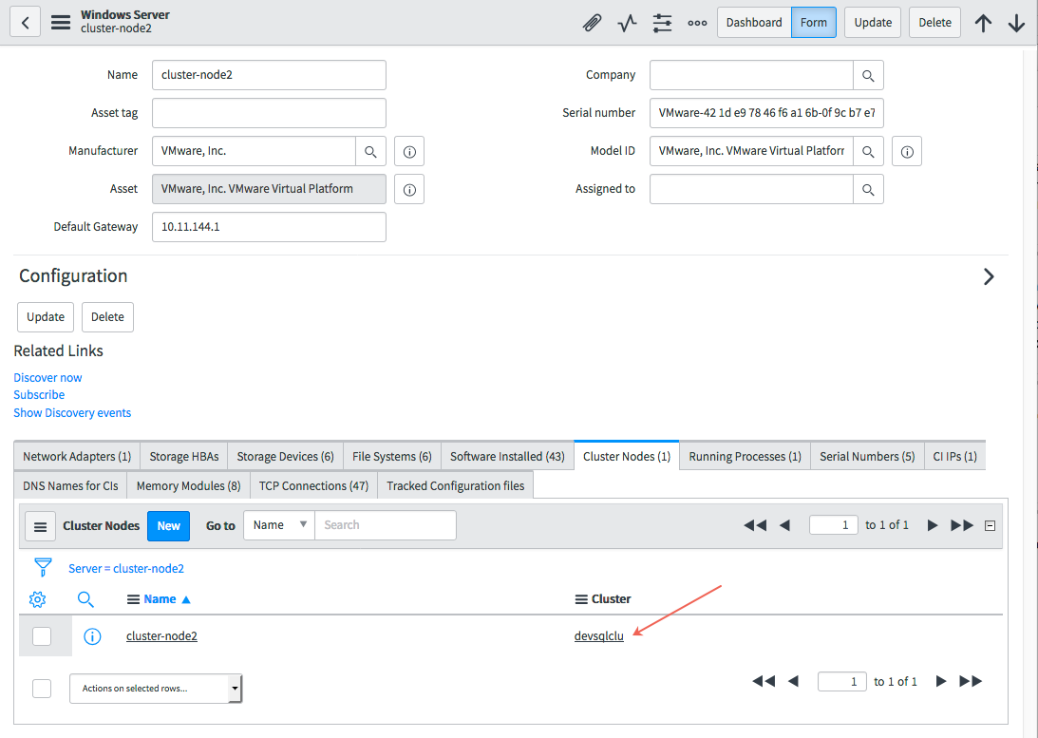Toggle column search magnifier icon
The height and width of the screenshot is (738, 1038).
85,599
